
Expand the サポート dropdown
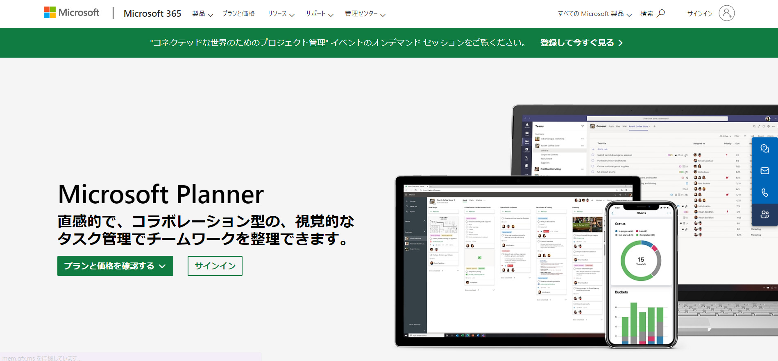(320, 14)
